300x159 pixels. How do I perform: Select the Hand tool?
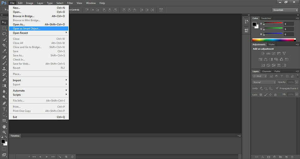click(4, 127)
